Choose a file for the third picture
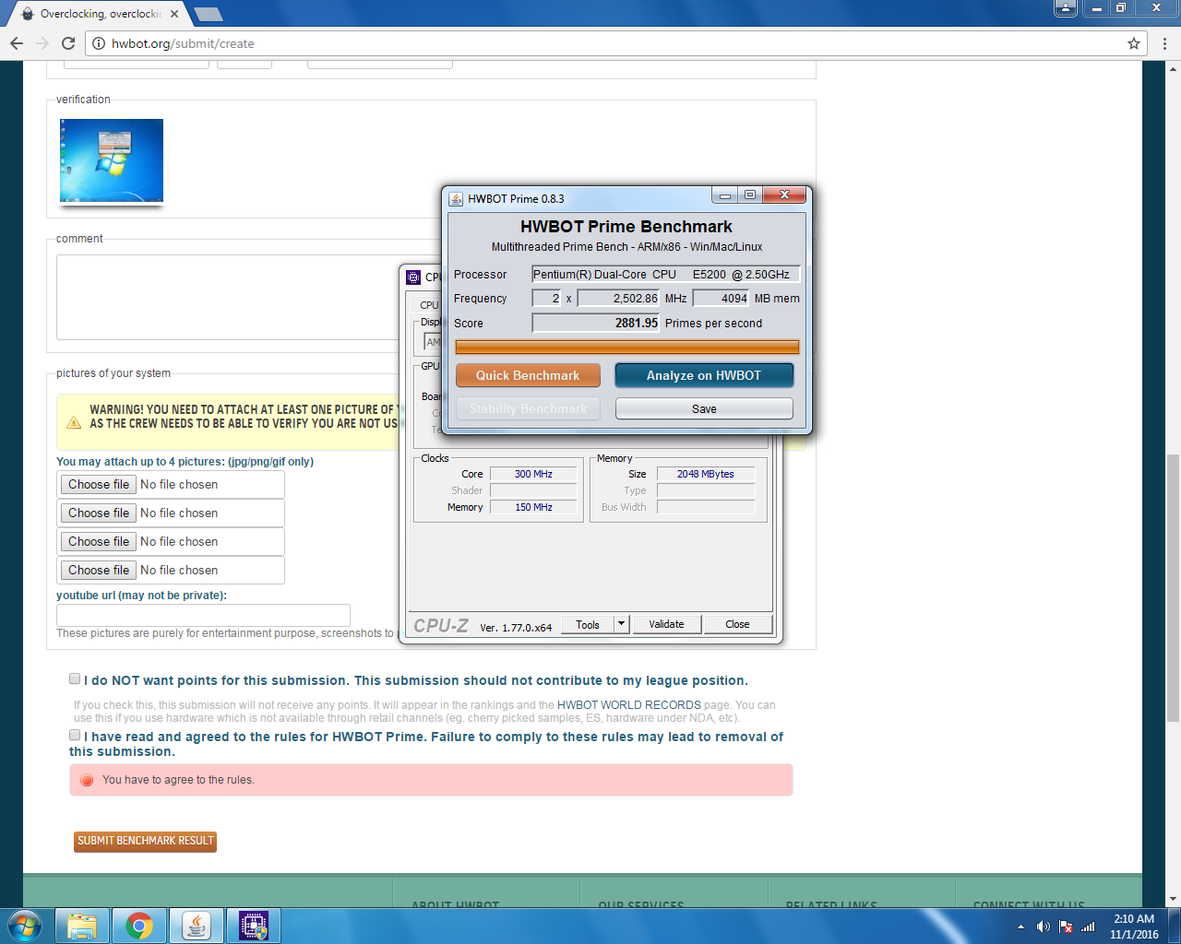The width and height of the screenshot is (1181, 944). 99,541
